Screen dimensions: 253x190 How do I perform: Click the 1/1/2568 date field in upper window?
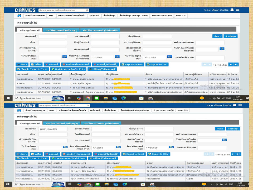[102, 57]
